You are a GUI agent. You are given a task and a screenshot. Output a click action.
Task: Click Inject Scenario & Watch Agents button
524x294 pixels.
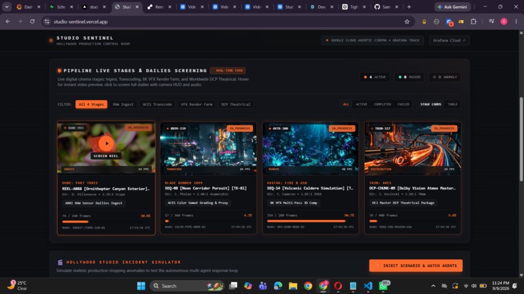(x=415, y=265)
